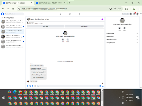
Task: Open the emoji picker in the message box
Action: click(x=100, y=86)
